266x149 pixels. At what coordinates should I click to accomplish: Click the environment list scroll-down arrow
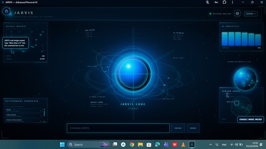[x=45, y=122]
